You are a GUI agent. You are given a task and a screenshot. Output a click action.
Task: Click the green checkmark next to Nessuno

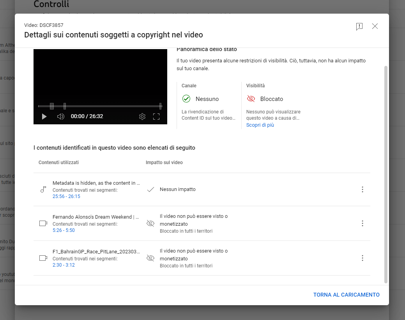point(186,99)
